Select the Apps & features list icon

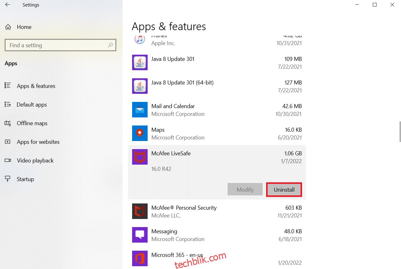[x=8, y=86]
